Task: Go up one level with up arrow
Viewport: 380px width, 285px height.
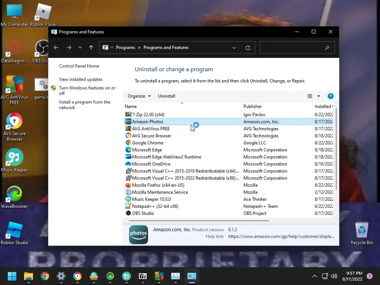Action: (91, 47)
